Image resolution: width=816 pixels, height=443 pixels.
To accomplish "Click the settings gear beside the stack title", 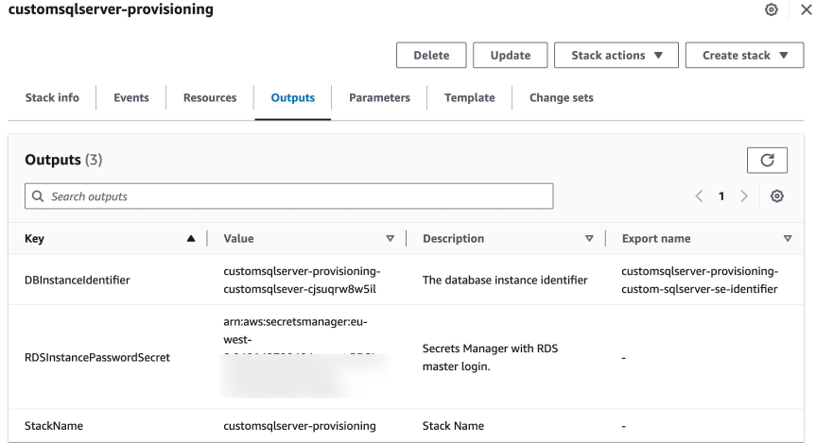I will pyautogui.click(x=772, y=9).
